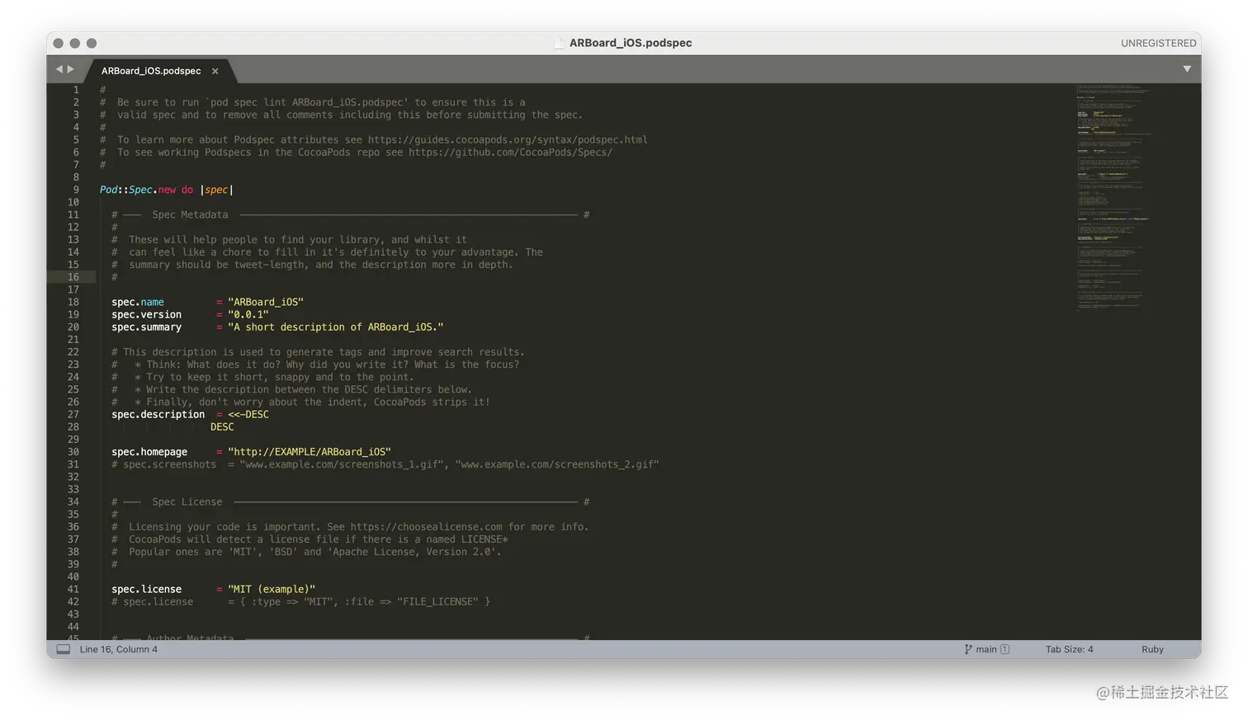Click the commented spec.license line 42
The width and height of the screenshot is (1248, 720).
301,602
